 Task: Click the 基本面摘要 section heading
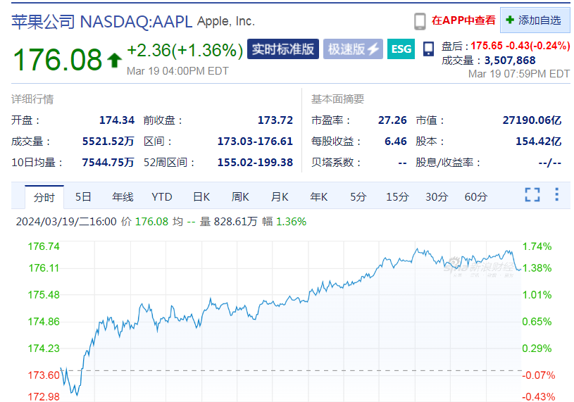[337, 99]
